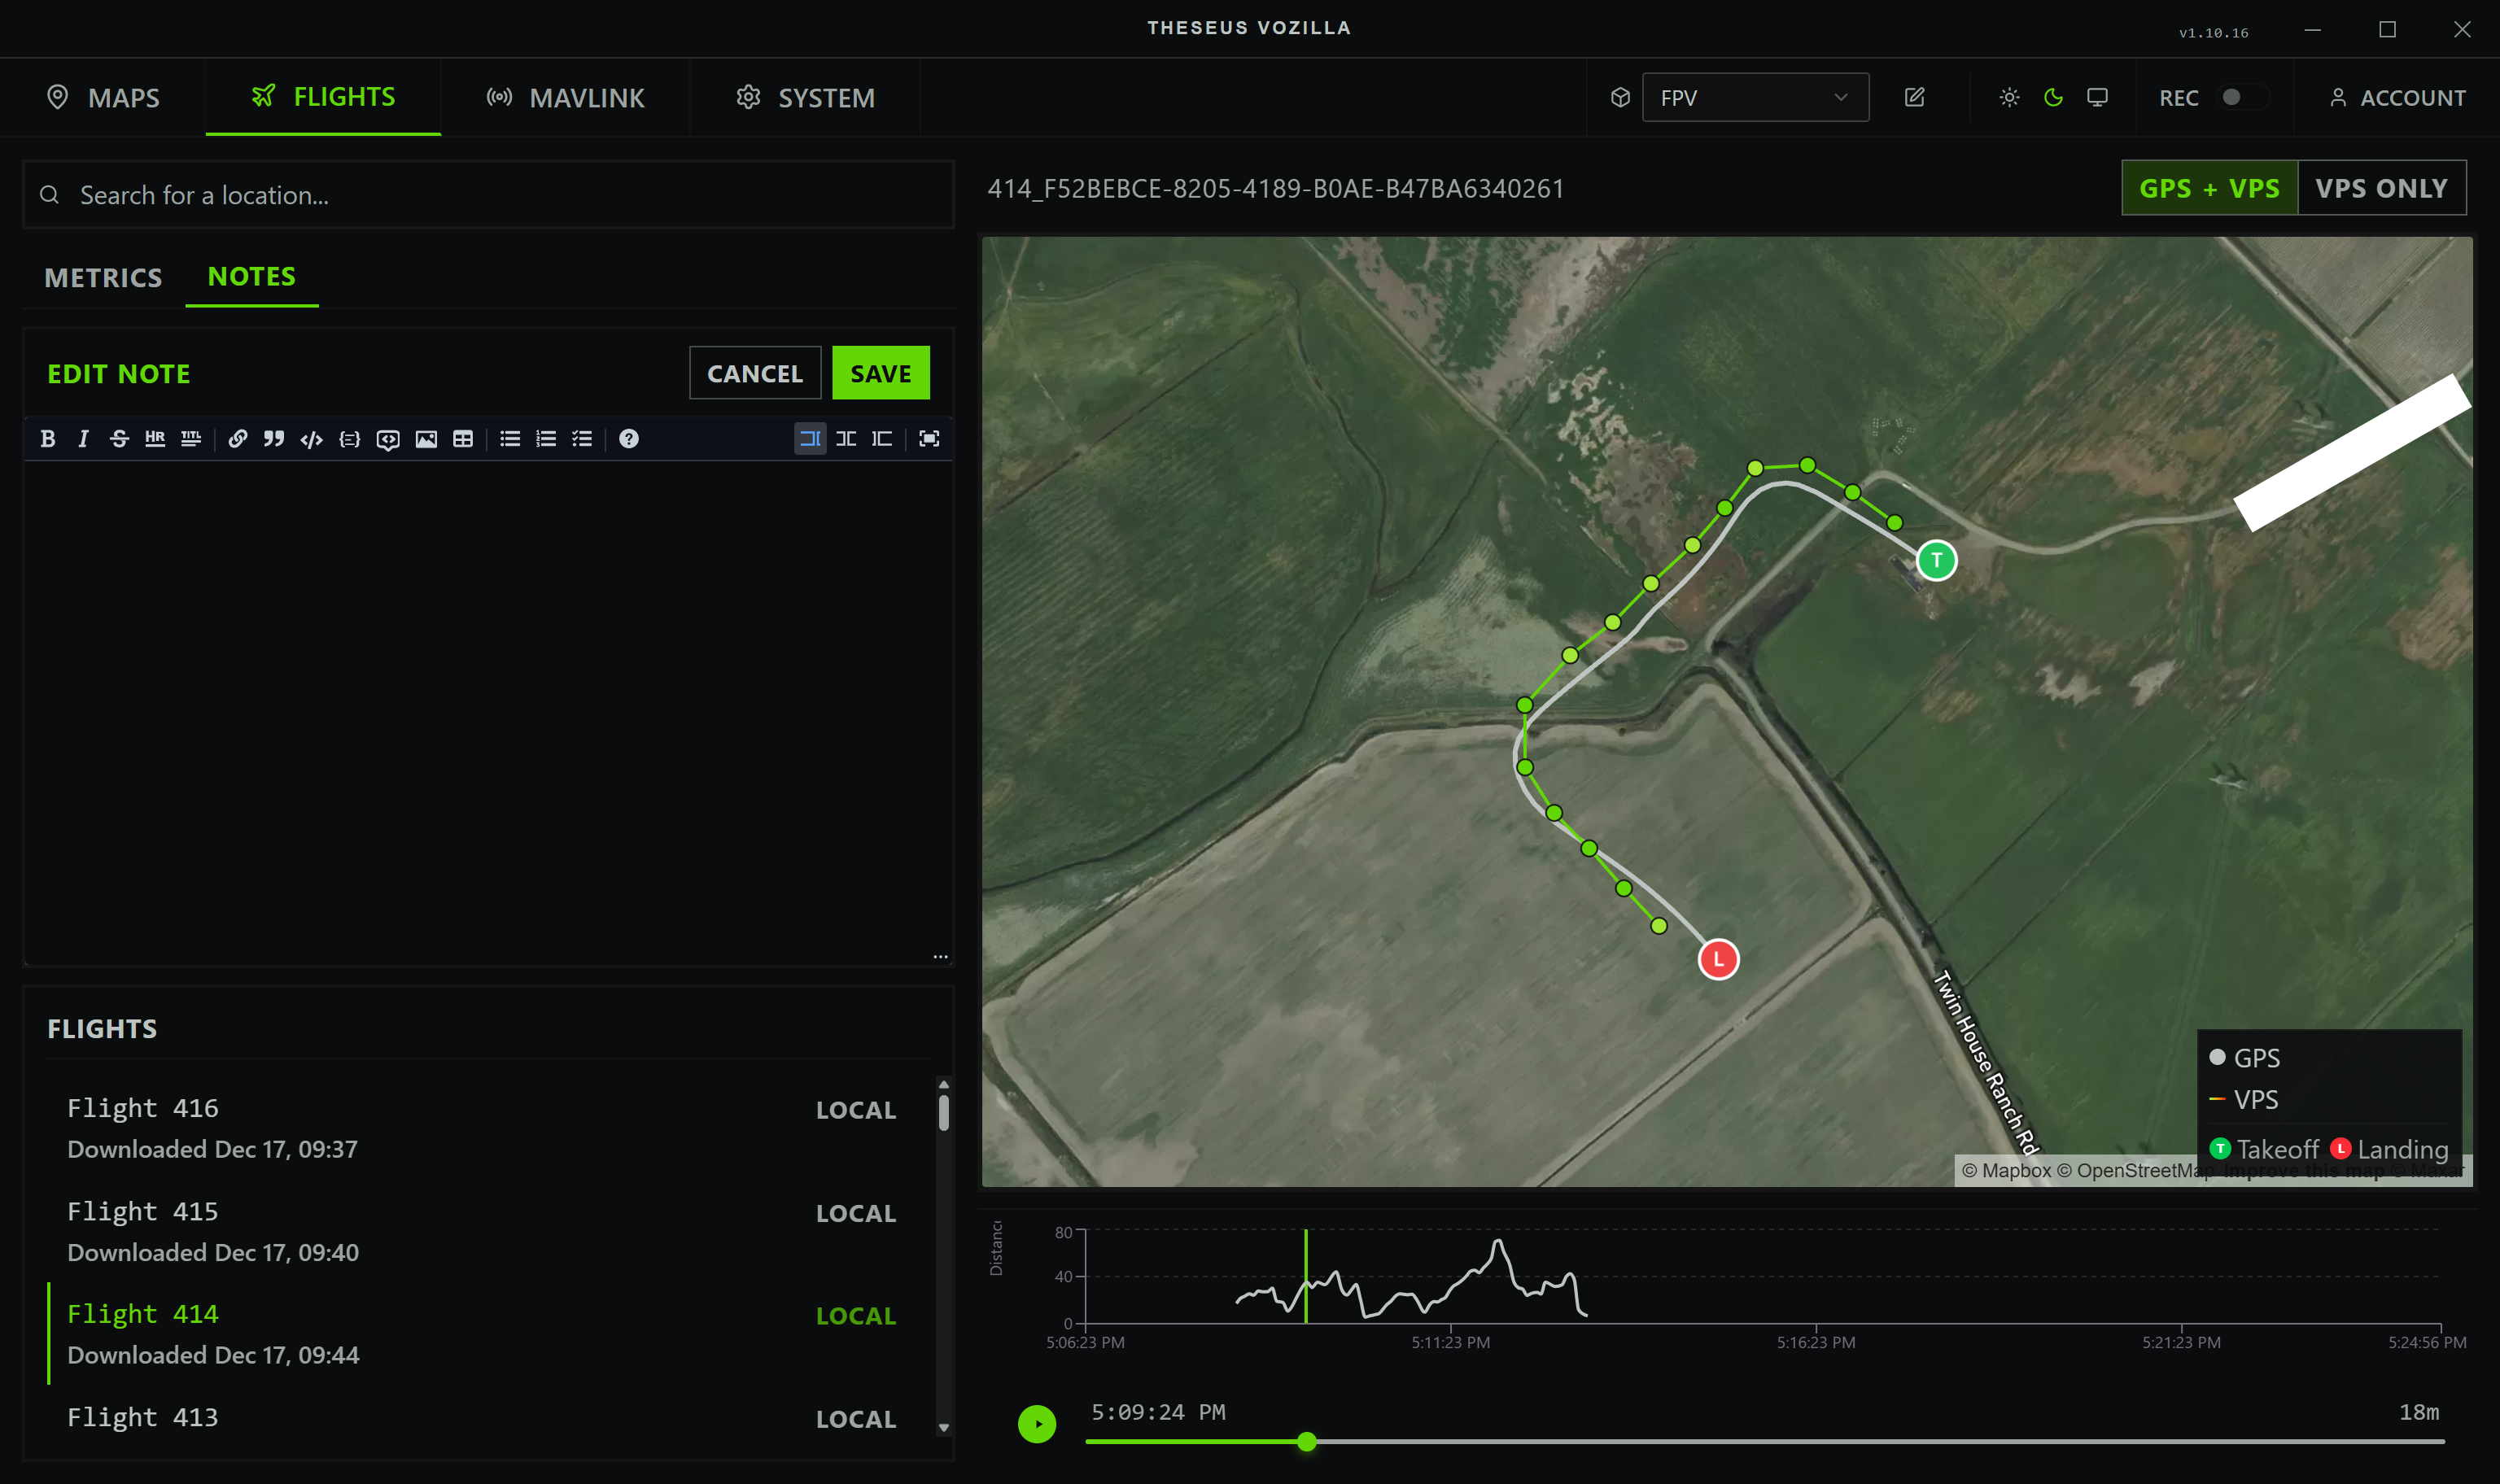2500x1484 pixels.
Task: Open the FPV dropdown
Action: [1754, 97]
